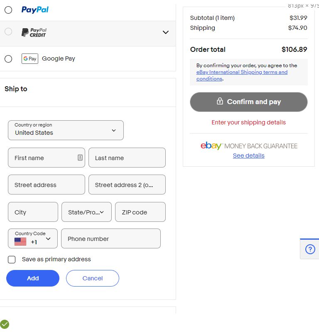Click the See details link
The image size is (319, 333).
[x=248, y=156]
